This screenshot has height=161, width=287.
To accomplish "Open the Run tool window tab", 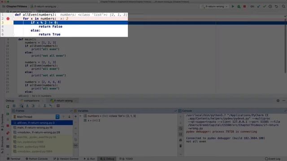I will tap(89, 159).
